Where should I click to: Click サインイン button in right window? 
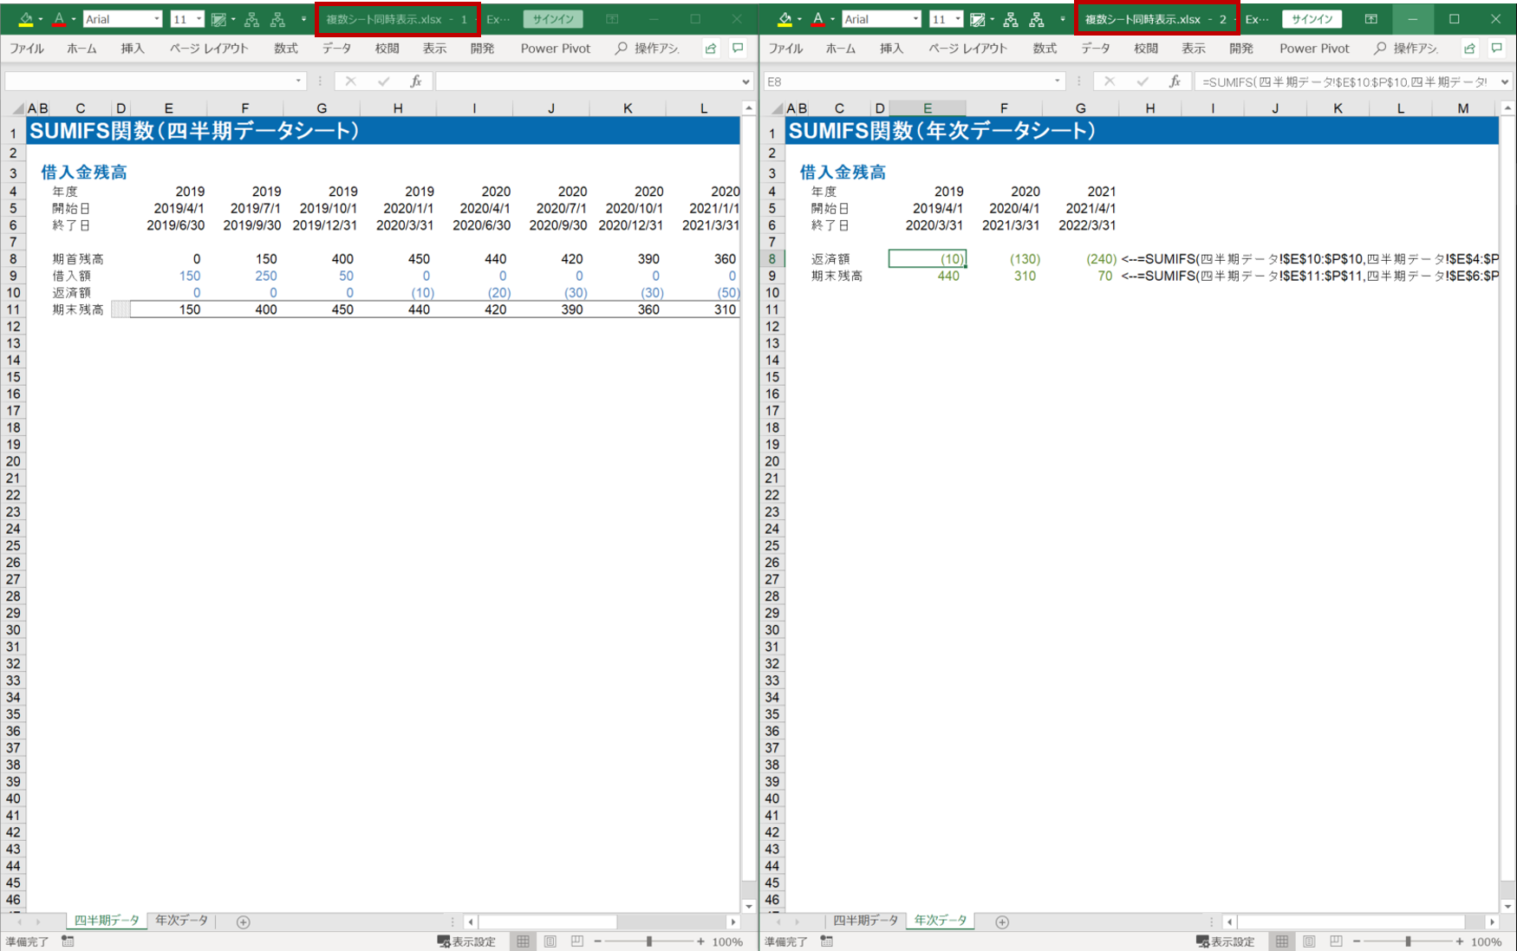(x=1312, y=19)
